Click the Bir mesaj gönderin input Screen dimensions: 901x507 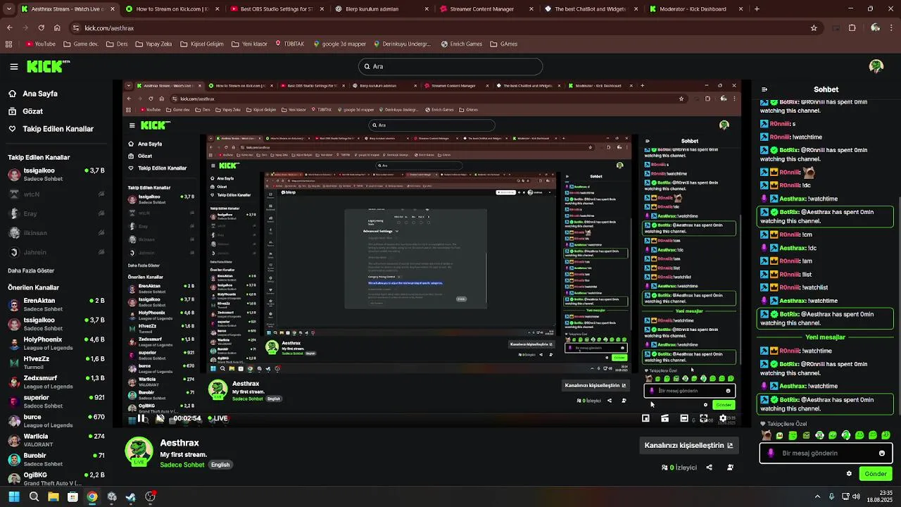pyautogui.click(x=826, y=453)
